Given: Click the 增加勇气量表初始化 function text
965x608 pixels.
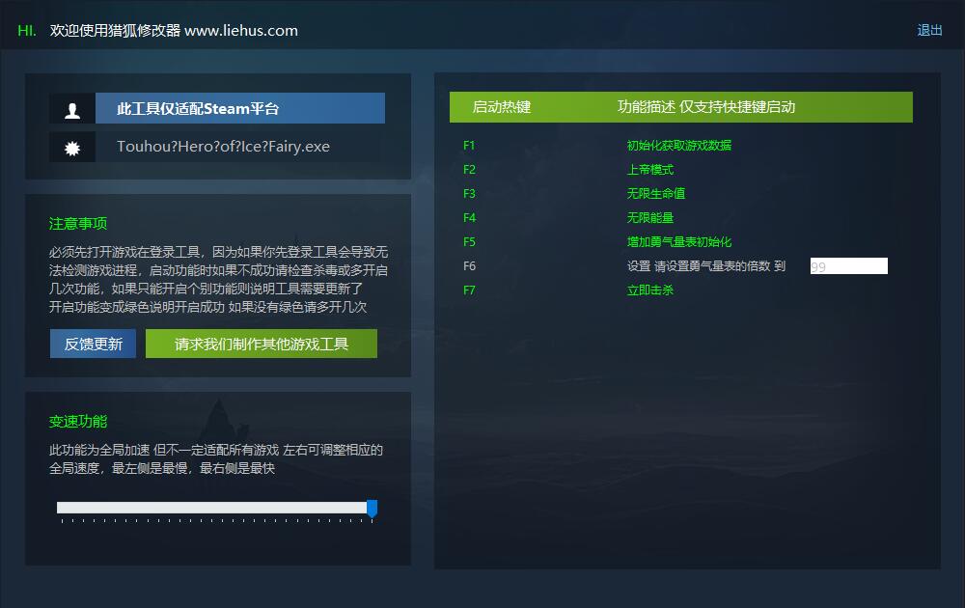Looking at the screenshot, I should coord(678,242).
